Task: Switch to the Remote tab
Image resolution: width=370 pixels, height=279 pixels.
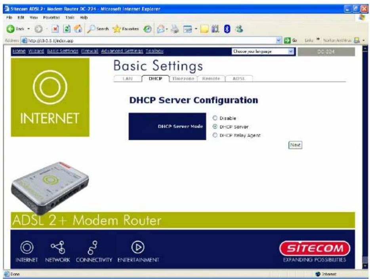Action: [211, 78]
